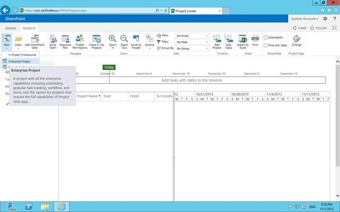This screenshot has height=212, width=340.
Task: Open the help question mark icon
Action: [334, 19]
